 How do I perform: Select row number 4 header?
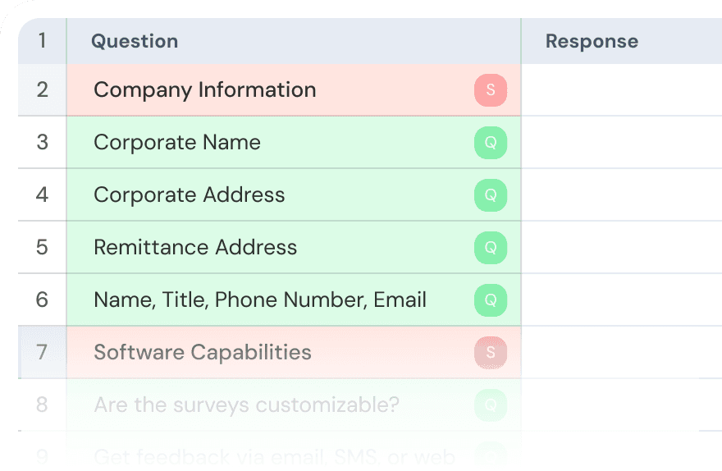pyautogui.click(x=42, y=195)
